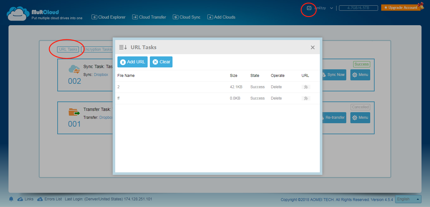Click the Copyright AOMEI TECH version text

click(x=337, y=199)
